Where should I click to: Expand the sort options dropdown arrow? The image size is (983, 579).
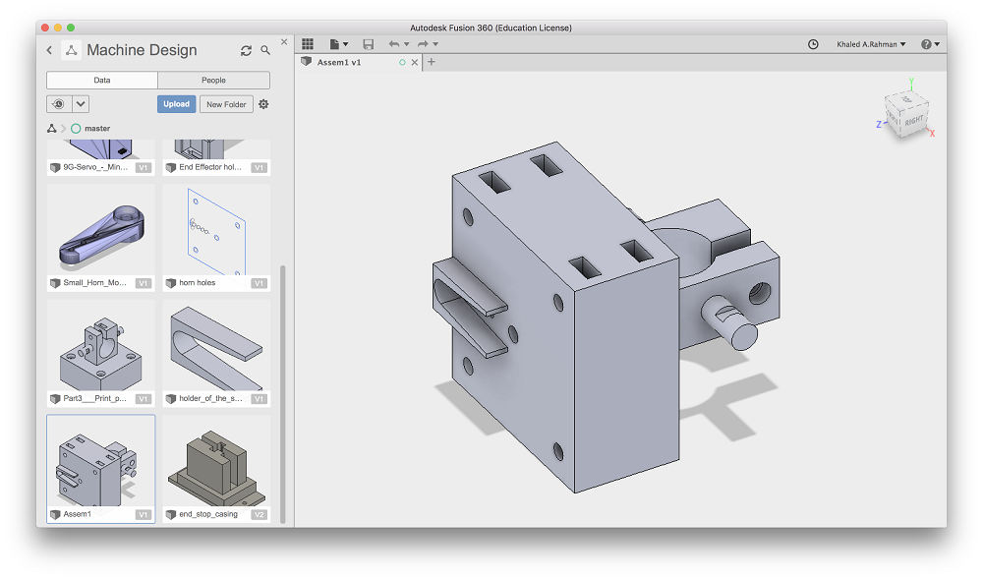(x=81, y=104)
